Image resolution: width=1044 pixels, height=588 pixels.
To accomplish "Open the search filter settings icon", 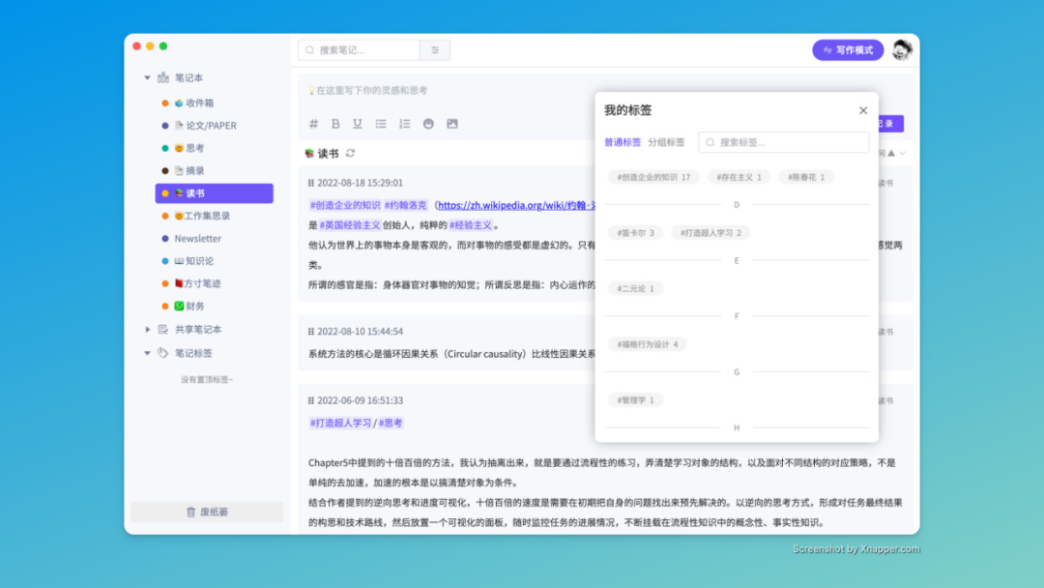I will 435,50.
